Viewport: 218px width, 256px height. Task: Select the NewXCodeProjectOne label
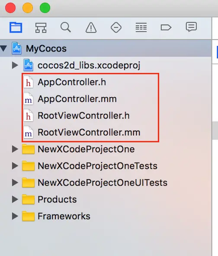pyautogui.click(x=86, y=149)
